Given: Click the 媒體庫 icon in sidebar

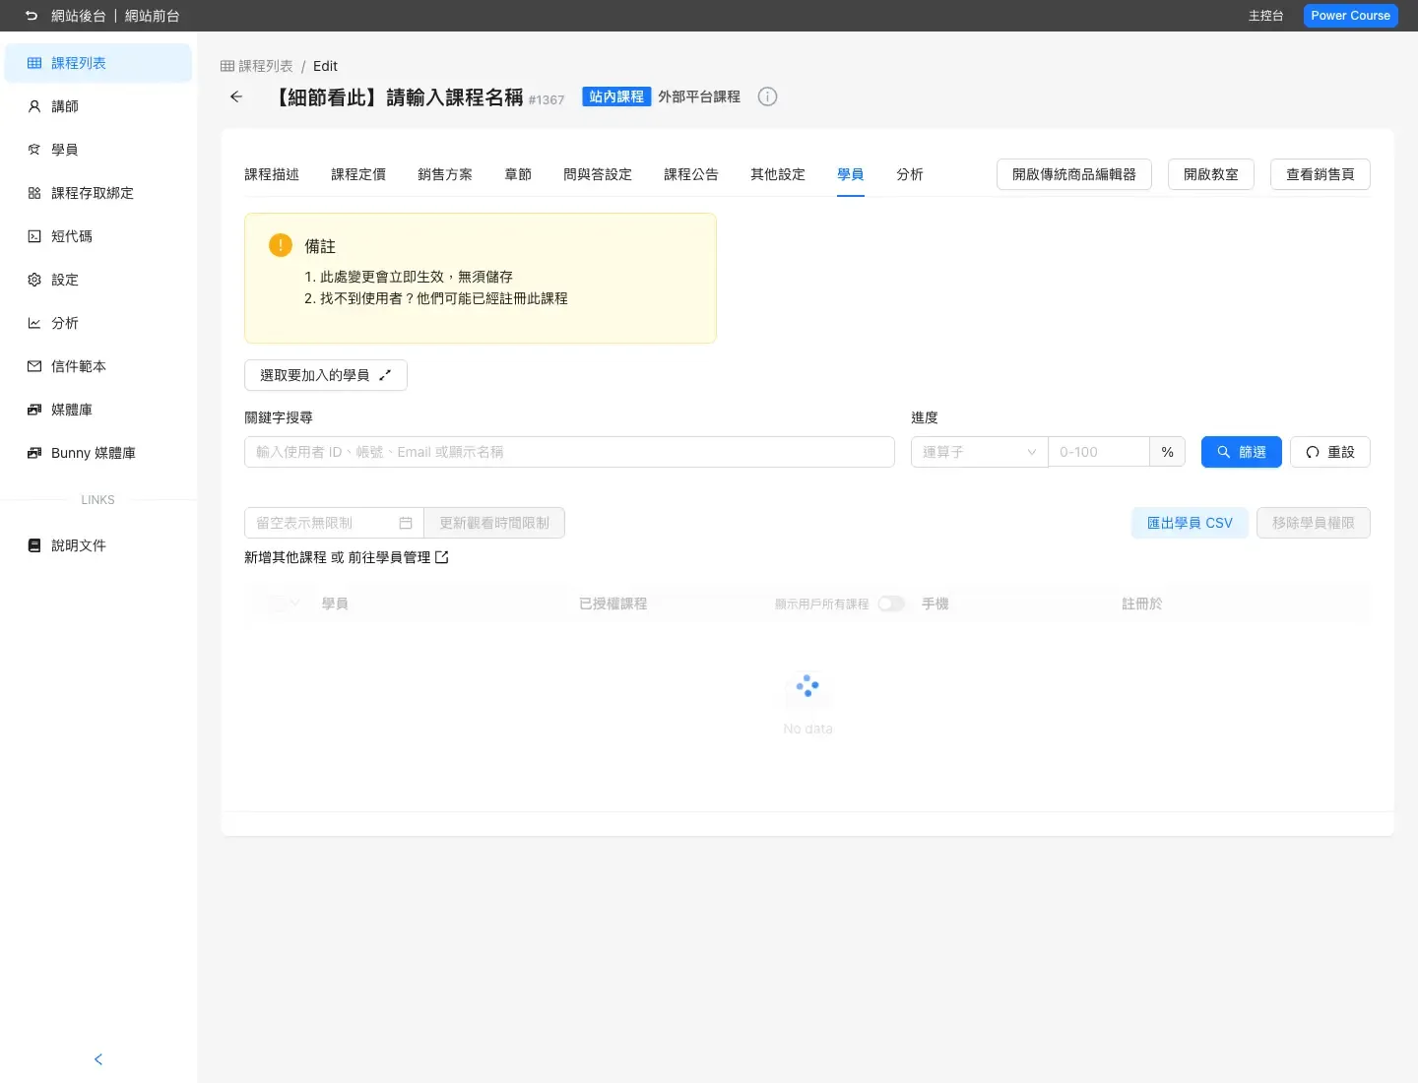Looking at the screenshot, I should [34, 410].
